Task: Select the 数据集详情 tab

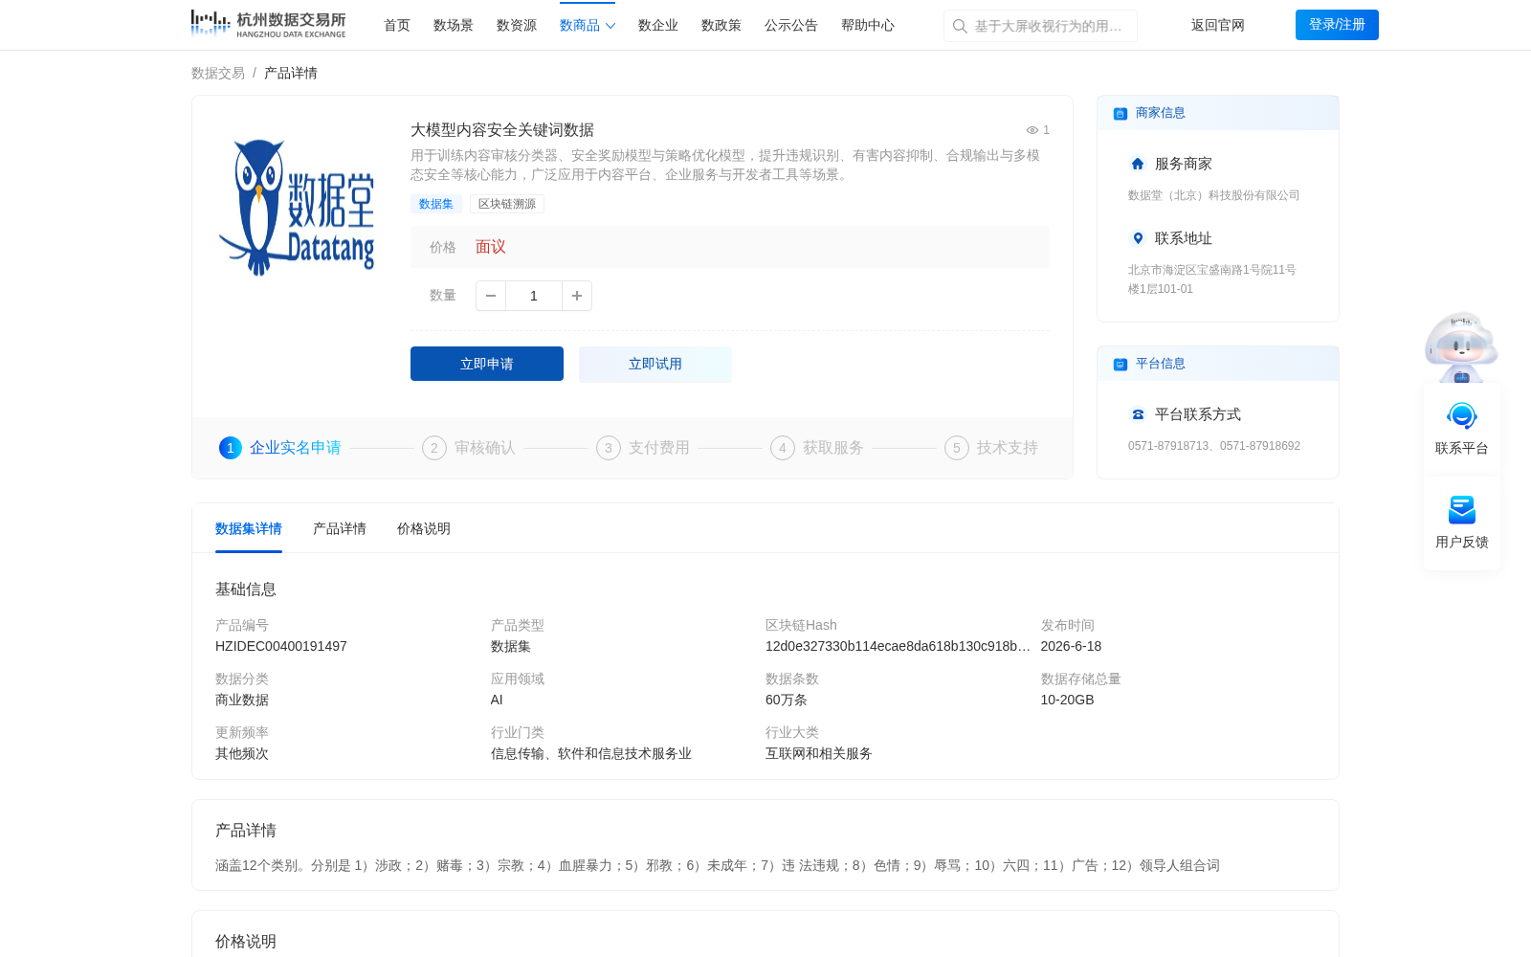Action: (x=249, y=528)
